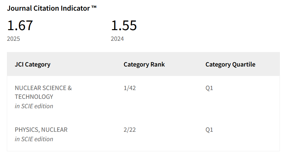
Task: Click the Category Quartile column header
Action: [230, 64]
